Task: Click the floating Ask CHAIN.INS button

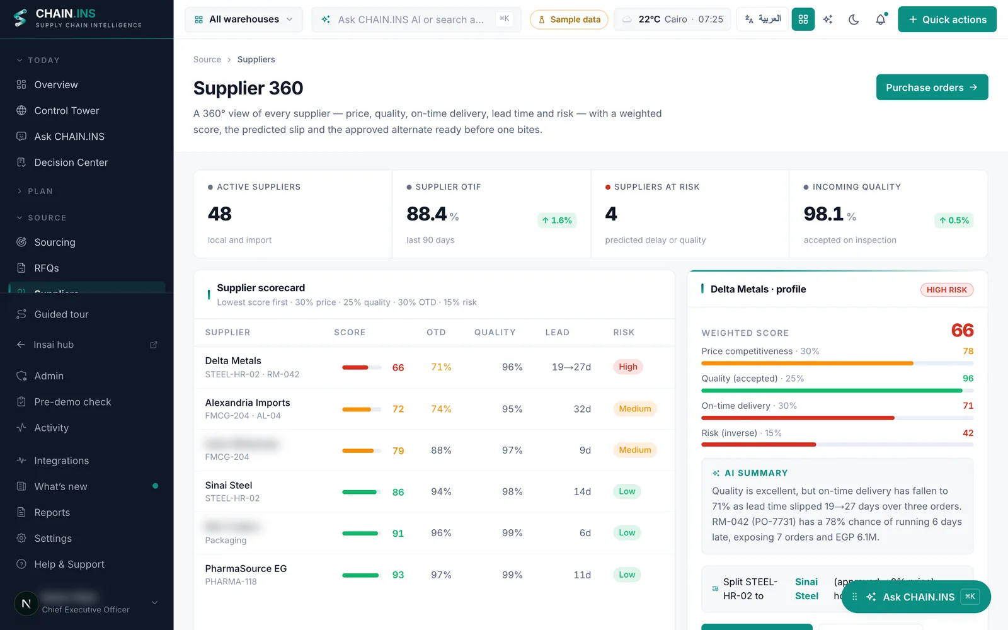Action: point(916,597)
